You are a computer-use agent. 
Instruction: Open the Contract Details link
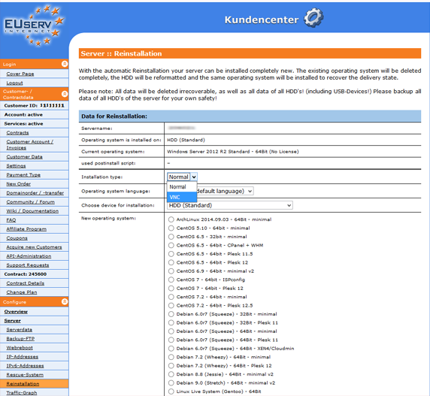(x=26, y=283)
